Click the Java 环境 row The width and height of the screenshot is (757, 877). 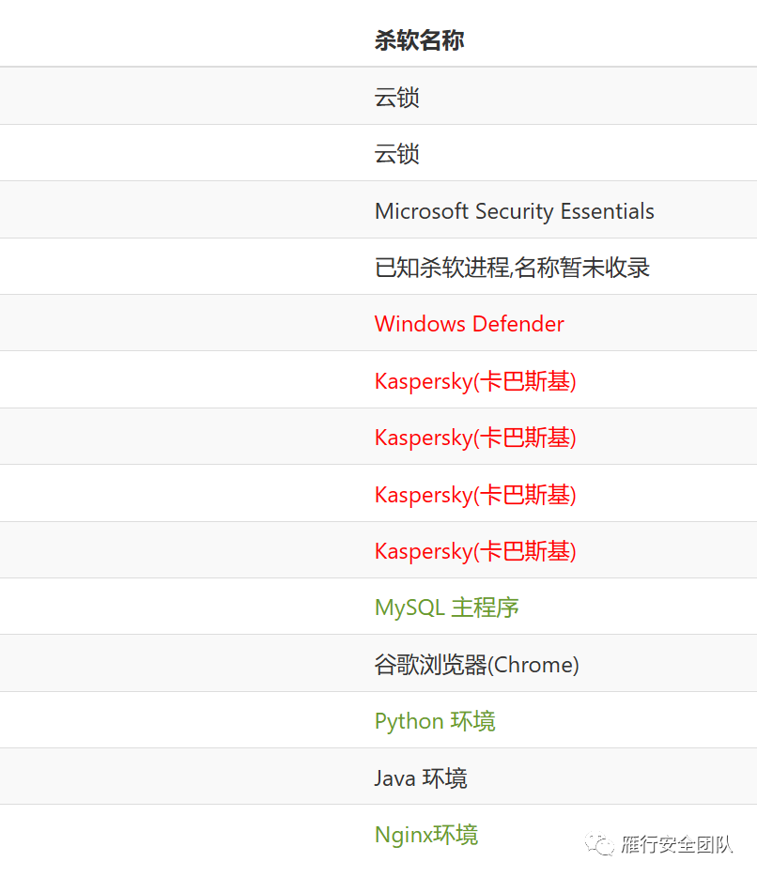(x=378, y=777)
